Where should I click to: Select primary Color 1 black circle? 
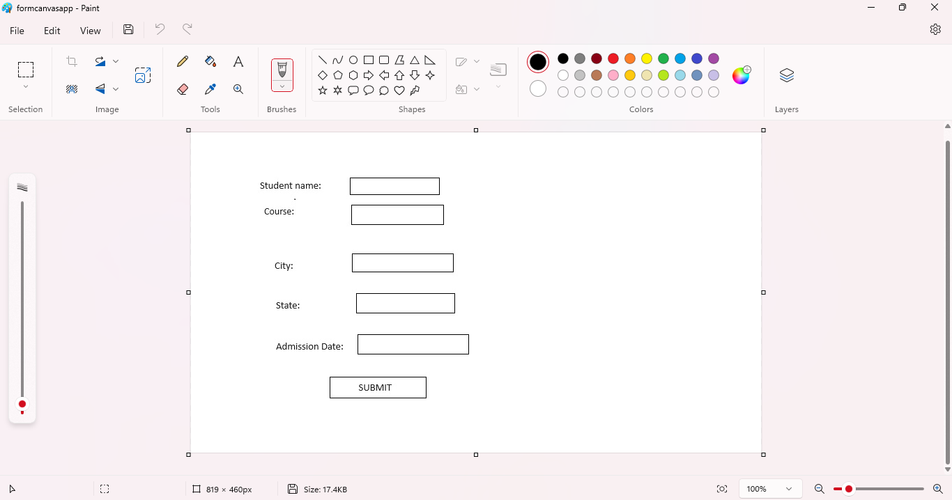[538, 62]
